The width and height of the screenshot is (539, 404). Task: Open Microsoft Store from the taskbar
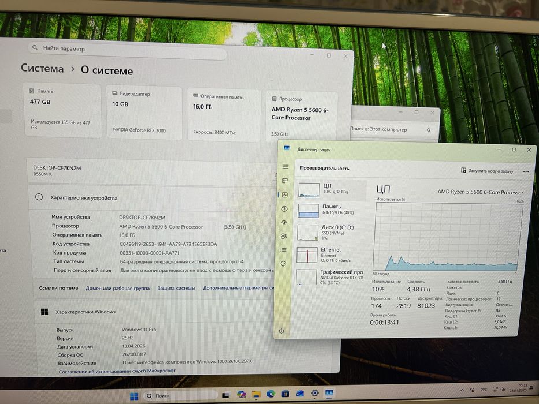tap(285, 394)
